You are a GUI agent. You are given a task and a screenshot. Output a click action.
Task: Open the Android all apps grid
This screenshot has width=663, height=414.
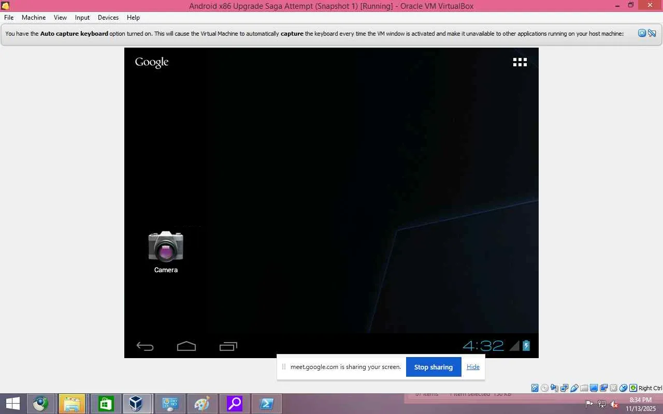coord(520,62)
